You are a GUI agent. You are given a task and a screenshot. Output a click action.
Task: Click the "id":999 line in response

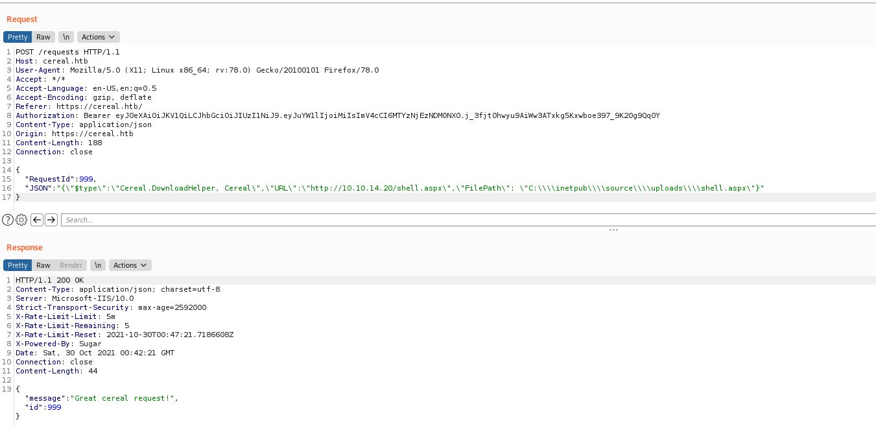tap(43, 407)
